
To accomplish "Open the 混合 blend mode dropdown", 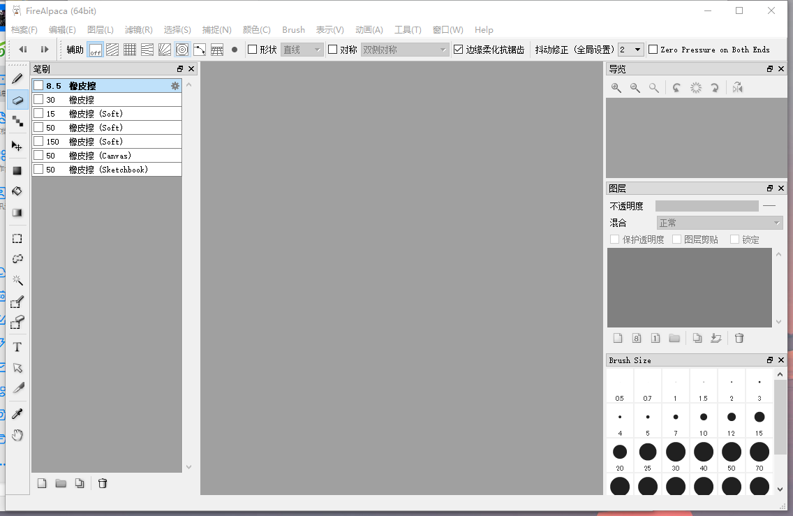I will 719,222.
